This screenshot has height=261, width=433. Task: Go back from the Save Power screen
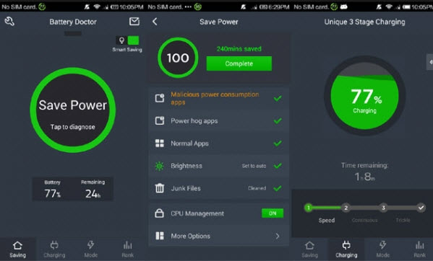coord(155,22)
